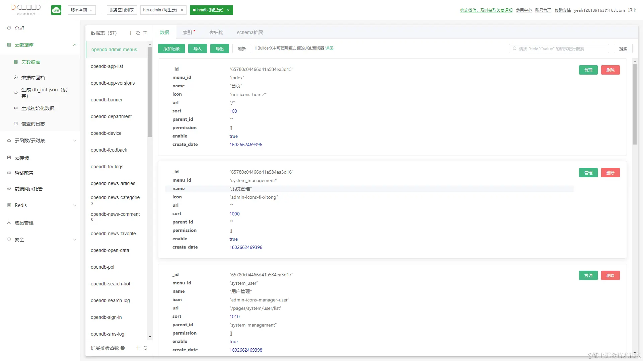Click 管理 for record ending 3d15
This screenshot has height=361, width=643.
point(588,70)
